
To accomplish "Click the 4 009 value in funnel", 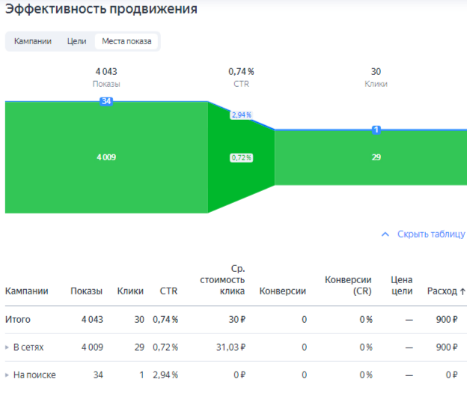I will (106, 157).
